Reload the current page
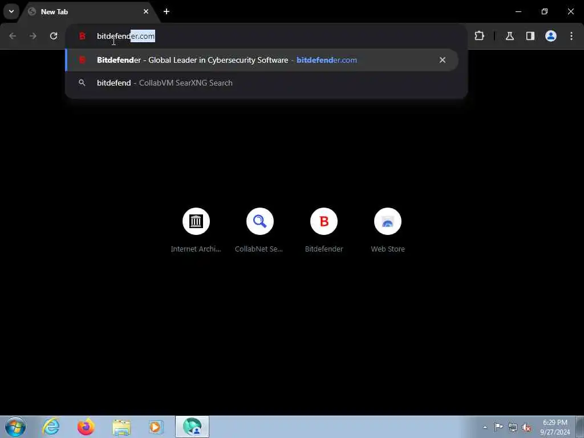 (54, 36)
